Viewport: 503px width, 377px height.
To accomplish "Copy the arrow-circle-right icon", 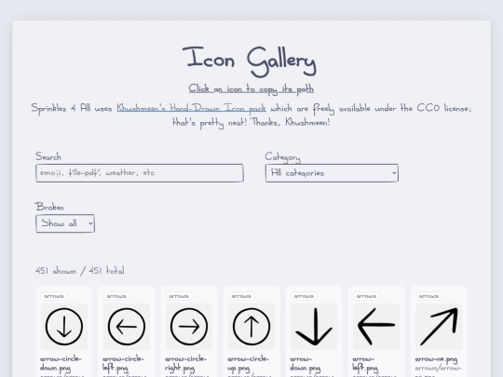I will click(x=189, y=327).
